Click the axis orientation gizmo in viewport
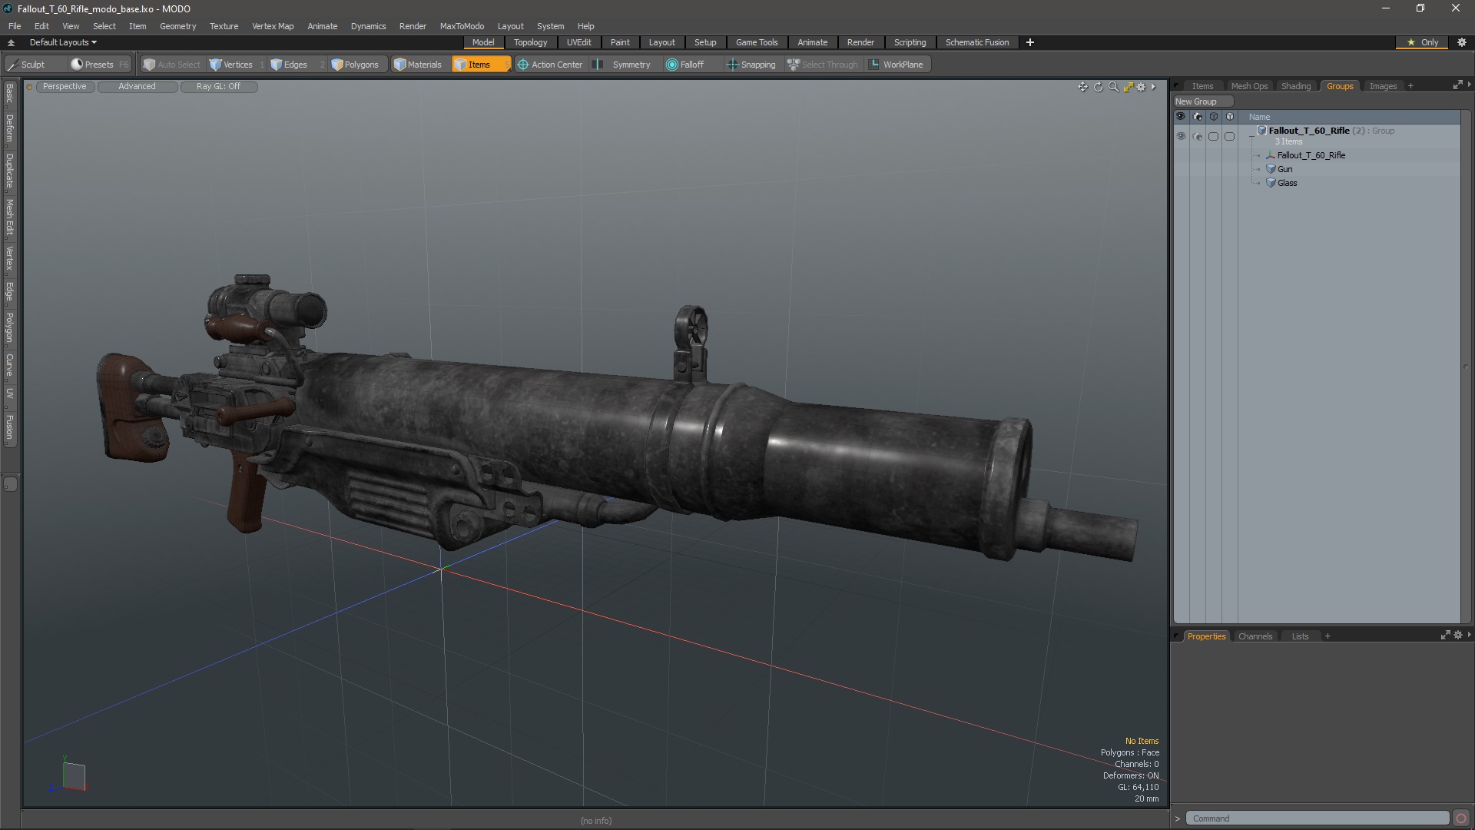This screenshot has height=830, width=1475. tap(69, 775)
